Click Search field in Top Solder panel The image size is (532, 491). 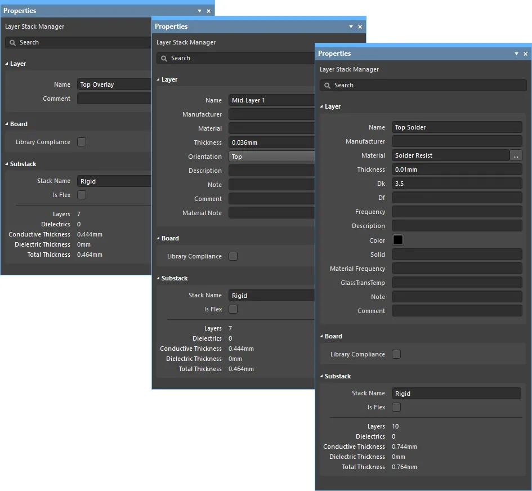[423, 85]
